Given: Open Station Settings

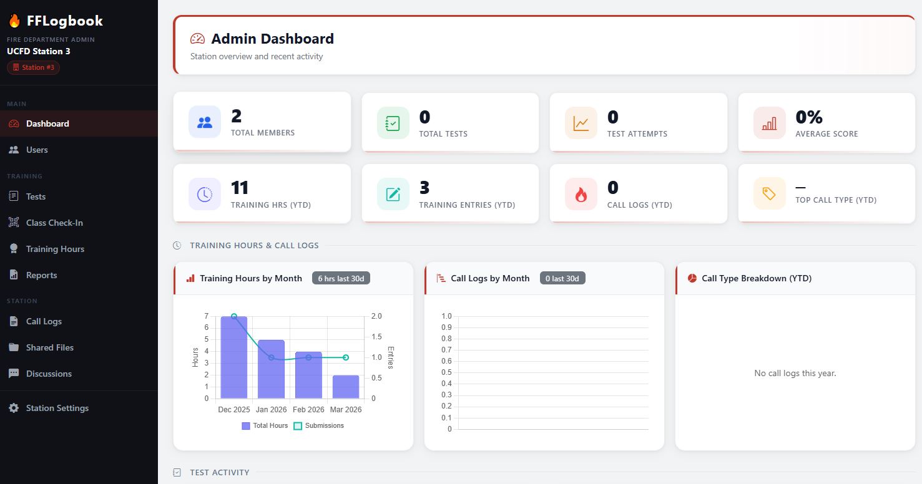Looking at the screenshot, I should (x=57, y=408).
